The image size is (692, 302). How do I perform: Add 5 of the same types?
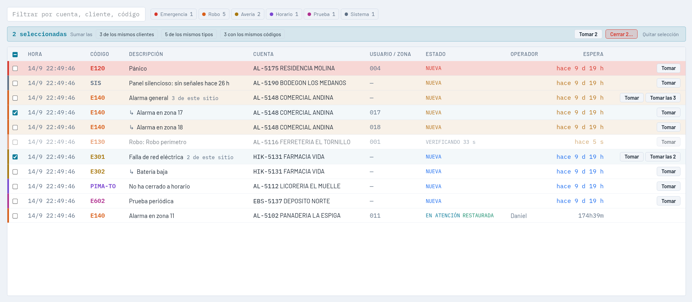[189, 34]
